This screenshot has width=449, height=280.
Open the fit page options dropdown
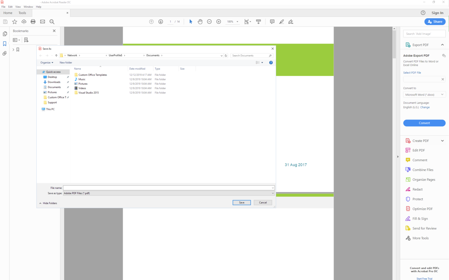[x=247, y=21]
